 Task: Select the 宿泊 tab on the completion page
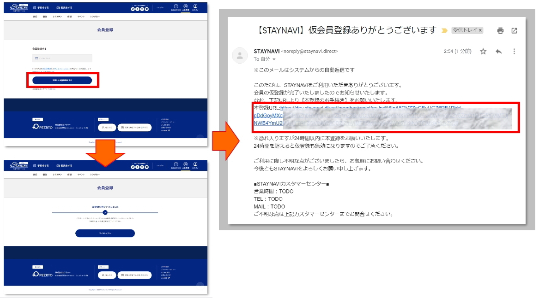[x=35, y=175]
